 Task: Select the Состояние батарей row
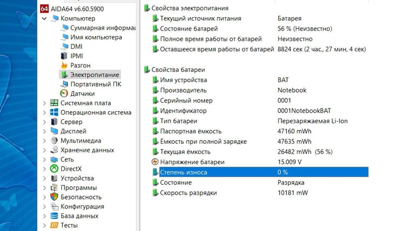(x=260, y=28)
